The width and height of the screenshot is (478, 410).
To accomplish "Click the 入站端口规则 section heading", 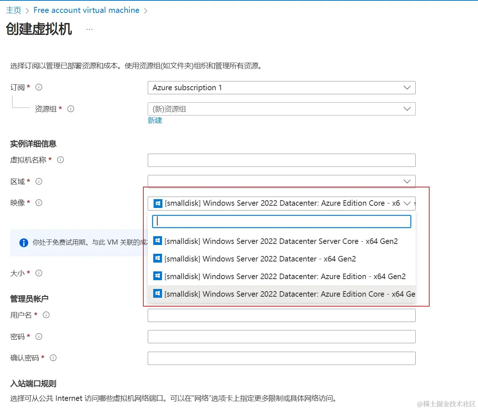I will point(33,384).
